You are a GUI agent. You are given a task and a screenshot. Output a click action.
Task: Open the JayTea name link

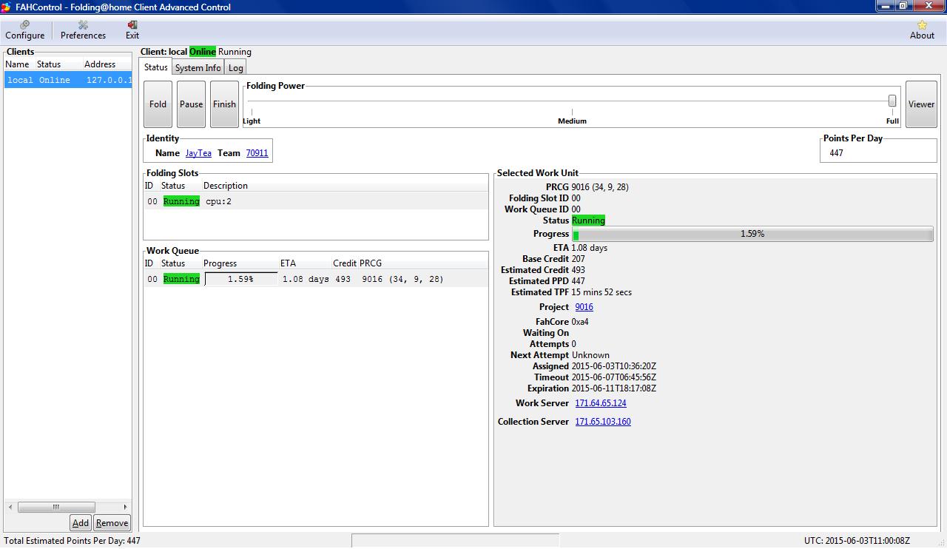(x=198, y=153)
